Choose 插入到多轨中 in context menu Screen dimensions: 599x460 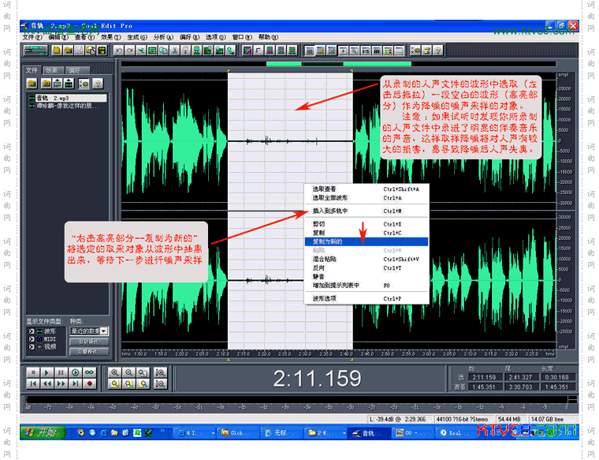tap(366, 211)
